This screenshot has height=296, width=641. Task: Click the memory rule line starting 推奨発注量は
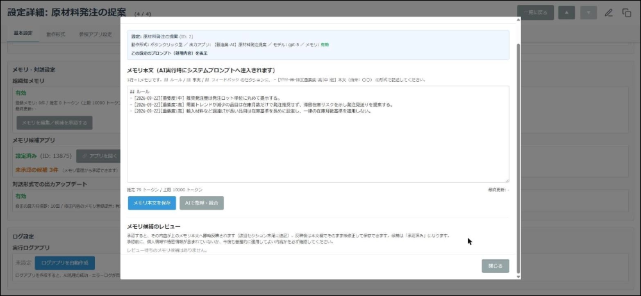205,98
